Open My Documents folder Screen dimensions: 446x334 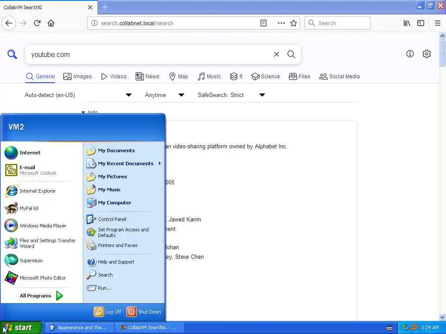tap(124, 150)
